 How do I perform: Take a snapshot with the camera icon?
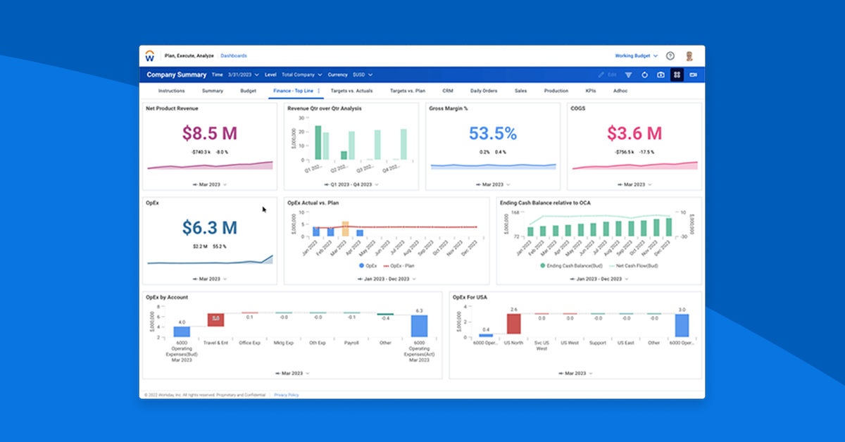click(x=661, y=75)
